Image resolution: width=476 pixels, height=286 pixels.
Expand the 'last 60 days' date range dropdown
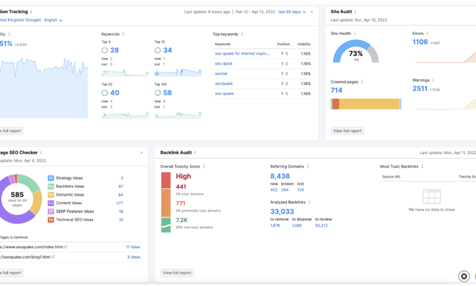tap(292, 12)
